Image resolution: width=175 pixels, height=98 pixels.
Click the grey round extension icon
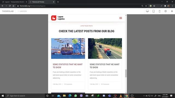click(x=154, y=6)
